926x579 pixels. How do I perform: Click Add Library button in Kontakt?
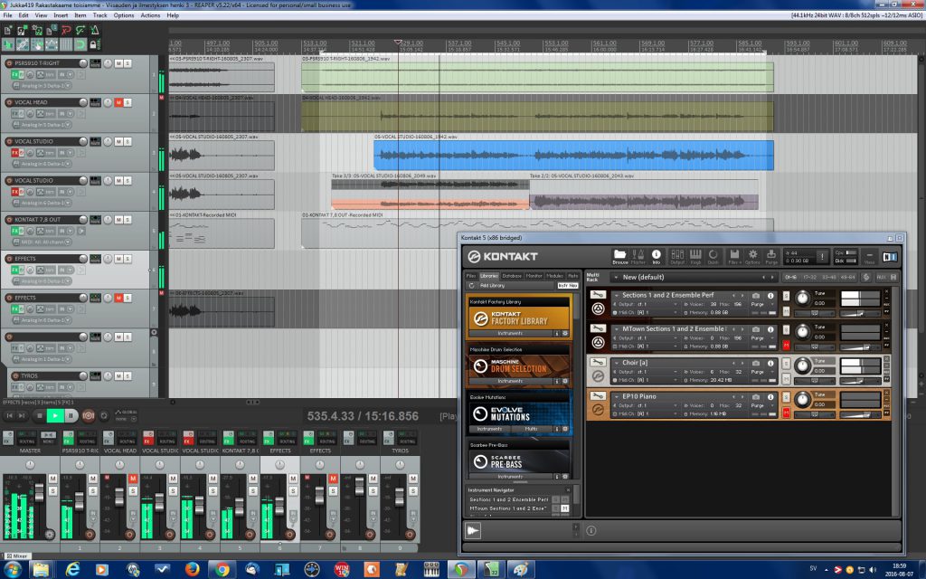[x=492, y=285]
